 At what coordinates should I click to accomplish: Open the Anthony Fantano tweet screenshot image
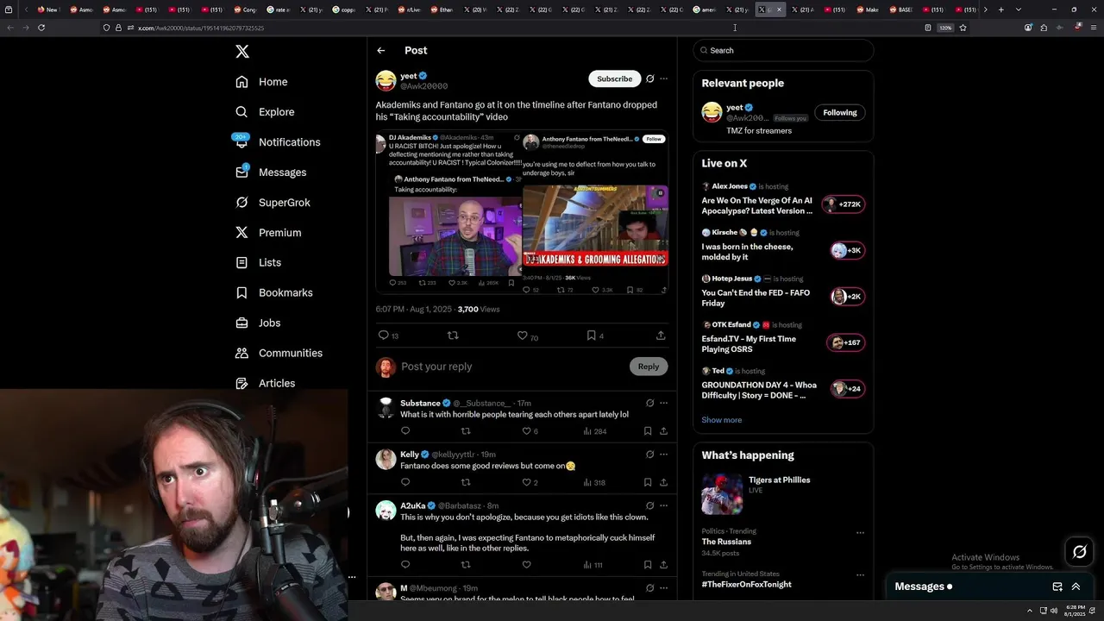[595, 212]
